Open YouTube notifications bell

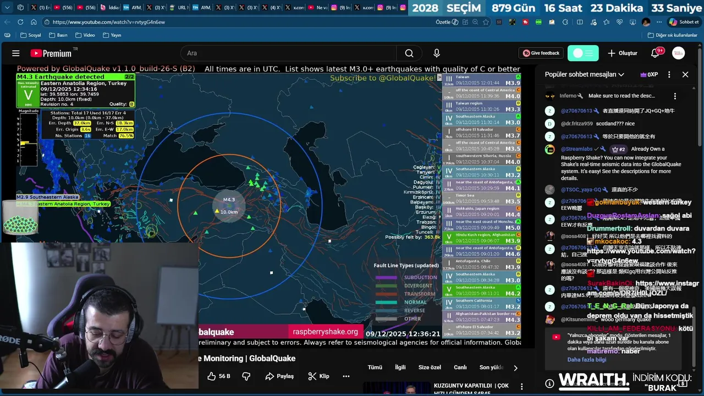tap(655, 53)
